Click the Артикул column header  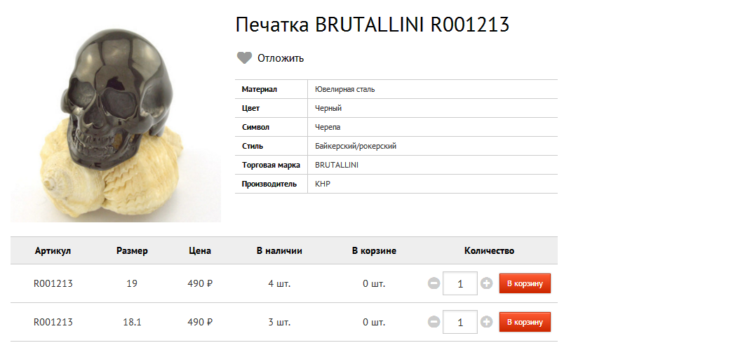(53, 251)
